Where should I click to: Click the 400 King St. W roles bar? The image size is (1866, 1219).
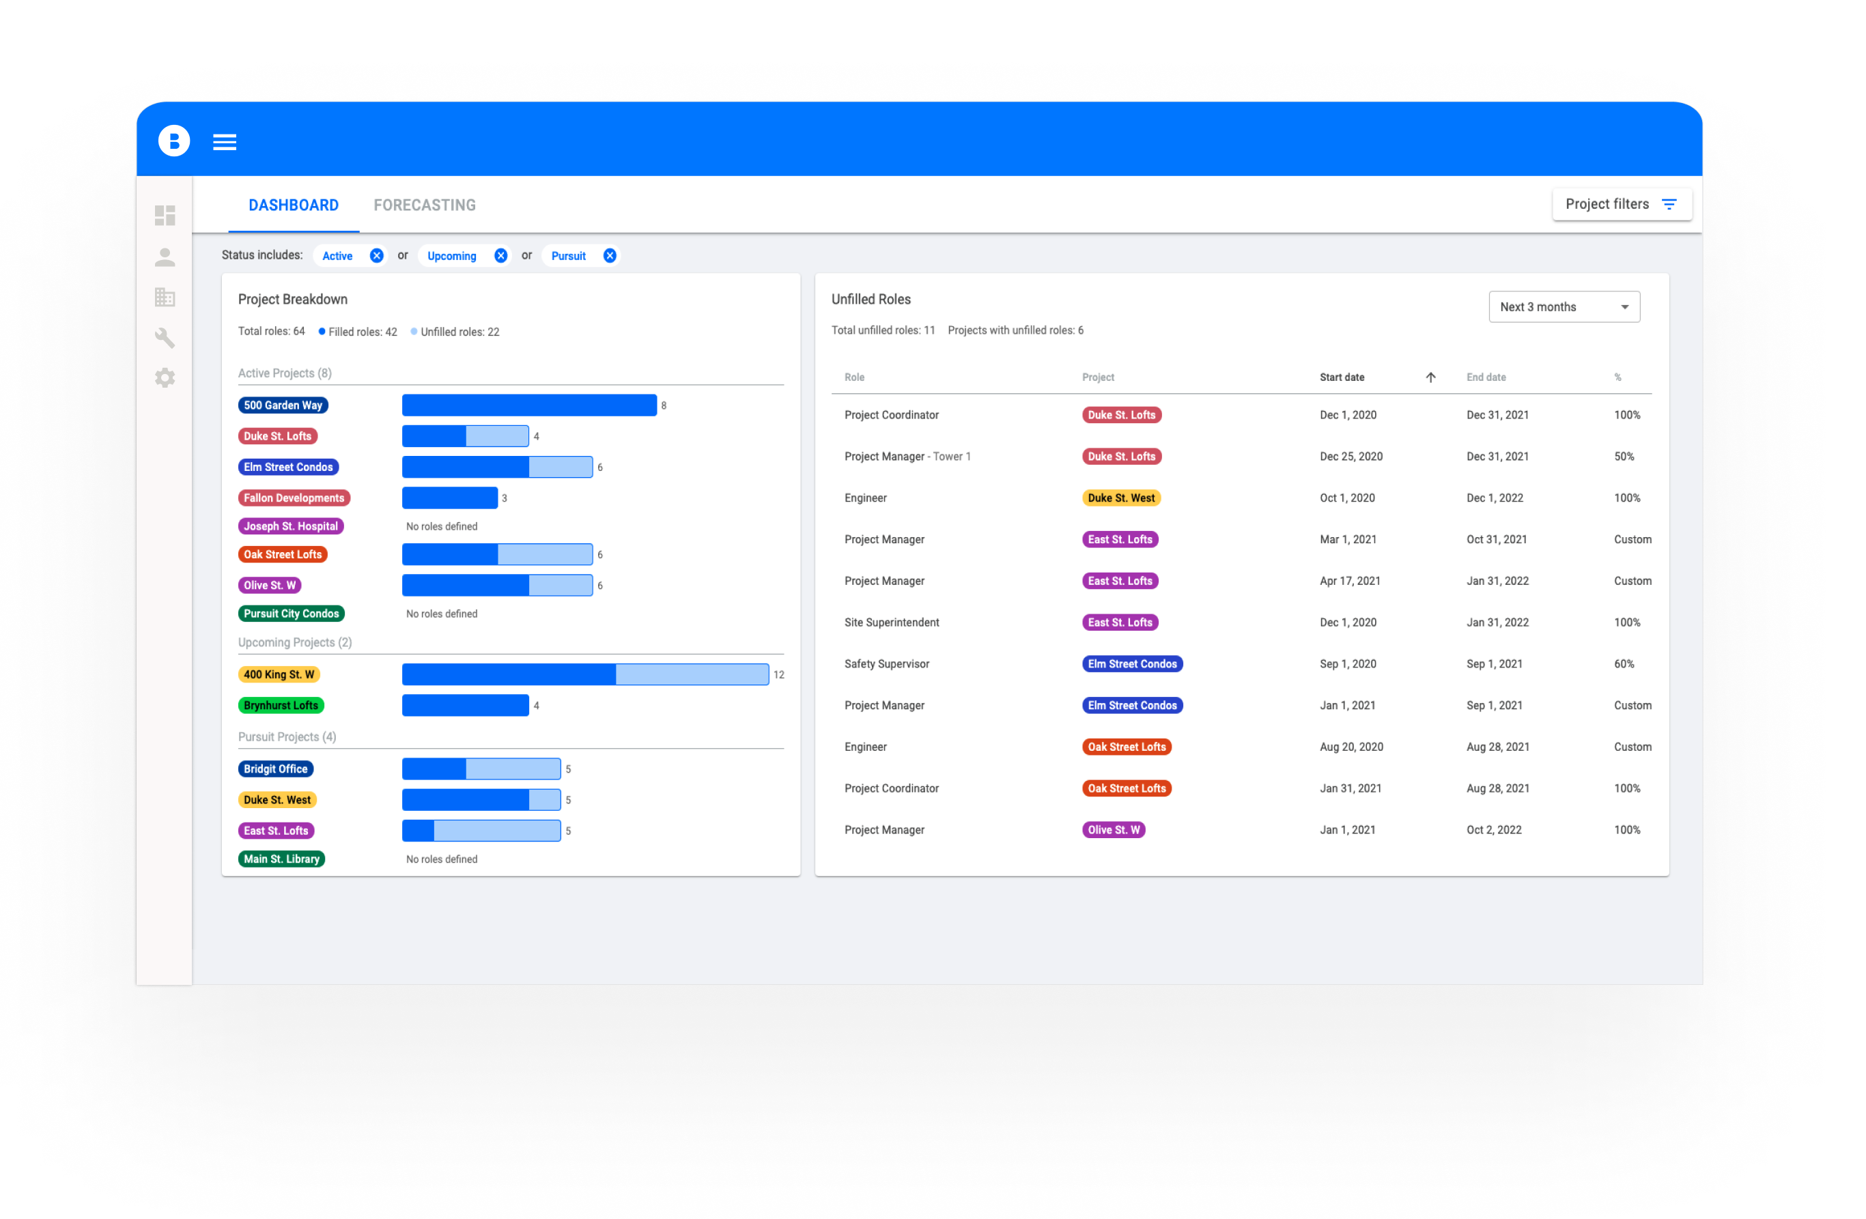pyautogui.click(x=585, y=674)
